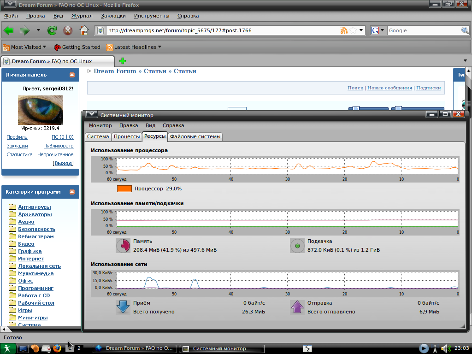Open the list all tabs dropdown arrow

[465, 60]
